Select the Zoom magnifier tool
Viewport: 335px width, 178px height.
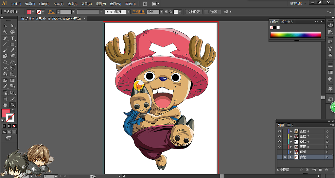pos(13,105)
